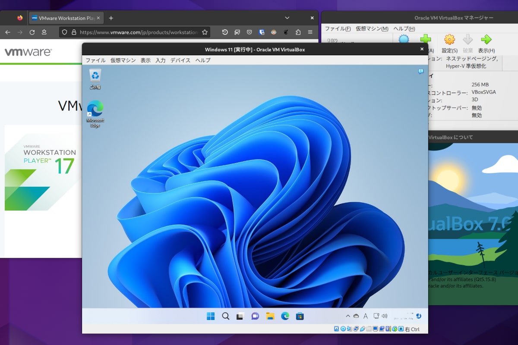Open the Firefox hamburger application menu
This screenshot has width=518, height=345.
tap(310, 32)
